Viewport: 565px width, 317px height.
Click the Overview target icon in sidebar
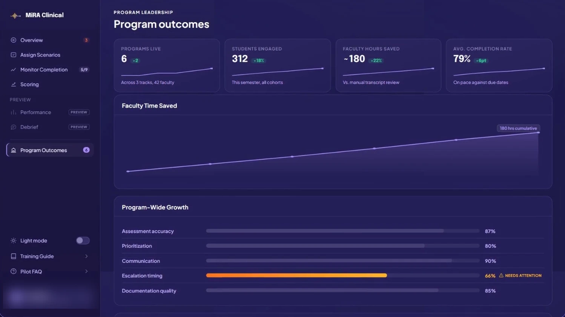coord(14,40)
